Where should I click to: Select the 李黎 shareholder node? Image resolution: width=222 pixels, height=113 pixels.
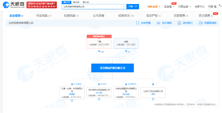(x=126, y=43)
